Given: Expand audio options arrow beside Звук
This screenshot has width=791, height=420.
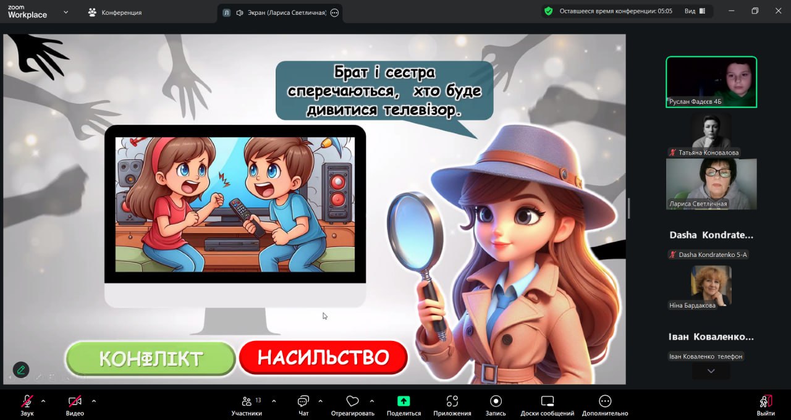Looking at the screenshot, I should [43, 401].
